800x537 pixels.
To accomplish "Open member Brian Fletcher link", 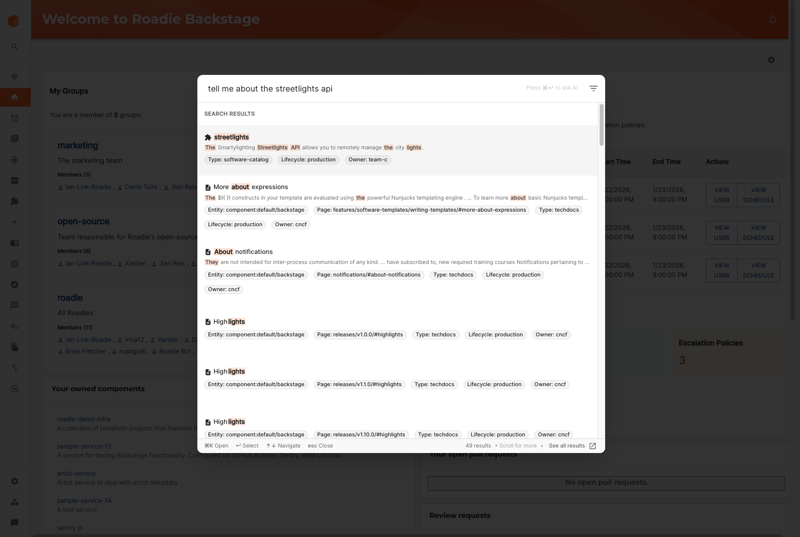I will pos(86,351).
